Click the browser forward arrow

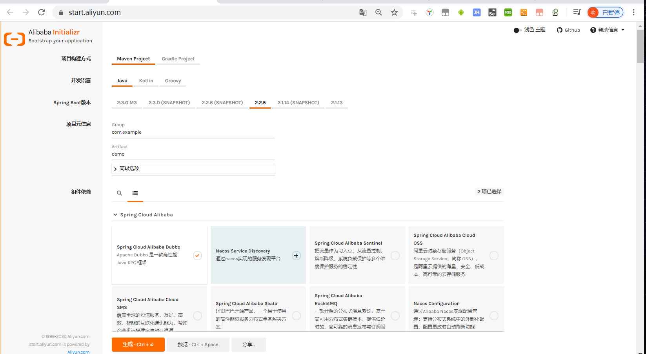pyautogui.click(x=26, y=12)
